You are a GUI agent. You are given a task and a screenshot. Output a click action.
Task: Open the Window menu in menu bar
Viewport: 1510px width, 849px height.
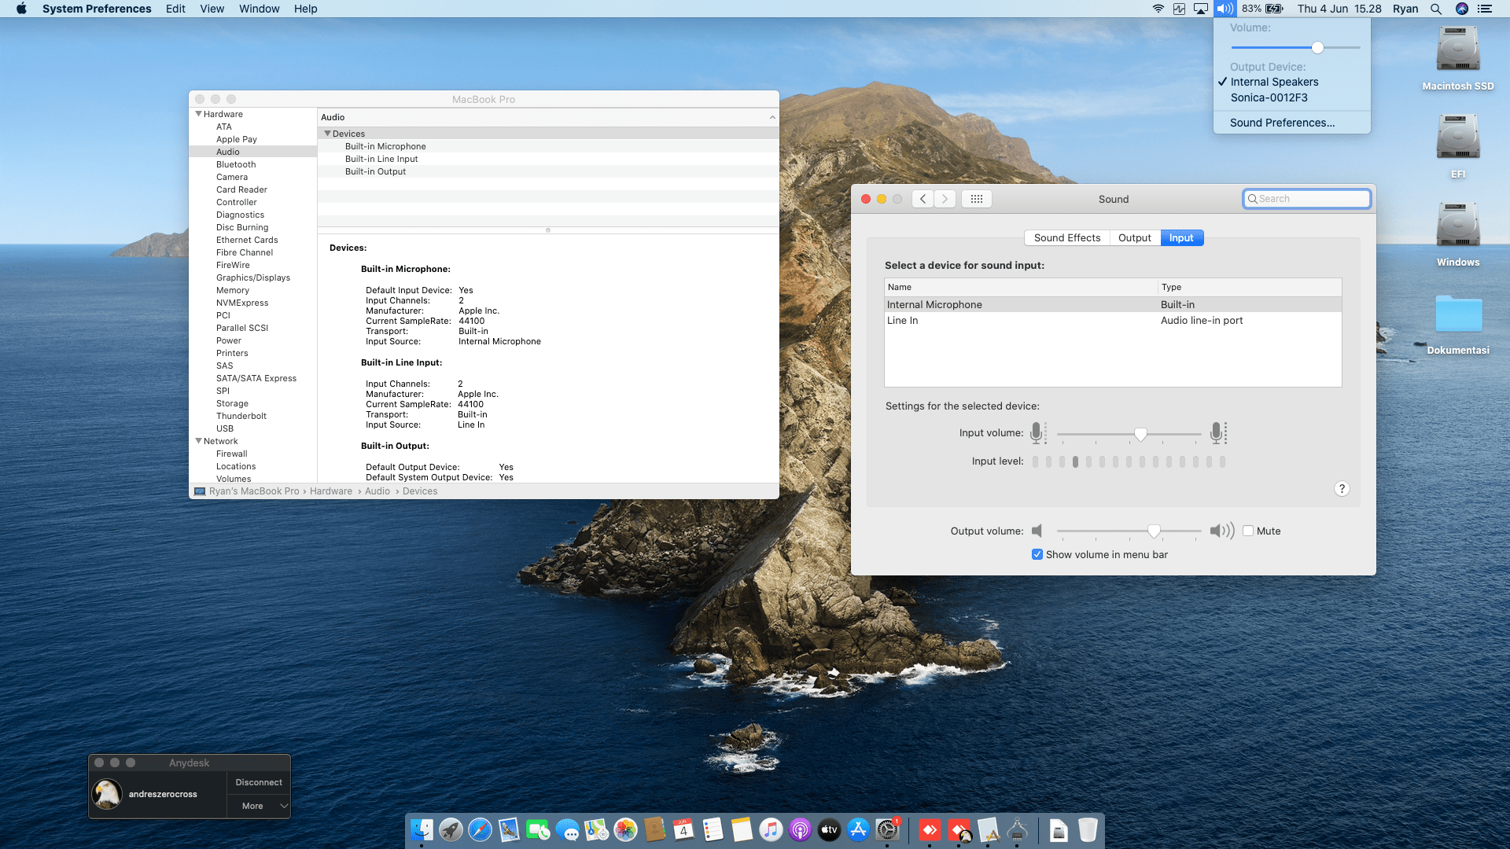pyautogui.click(x=259, y=9)
